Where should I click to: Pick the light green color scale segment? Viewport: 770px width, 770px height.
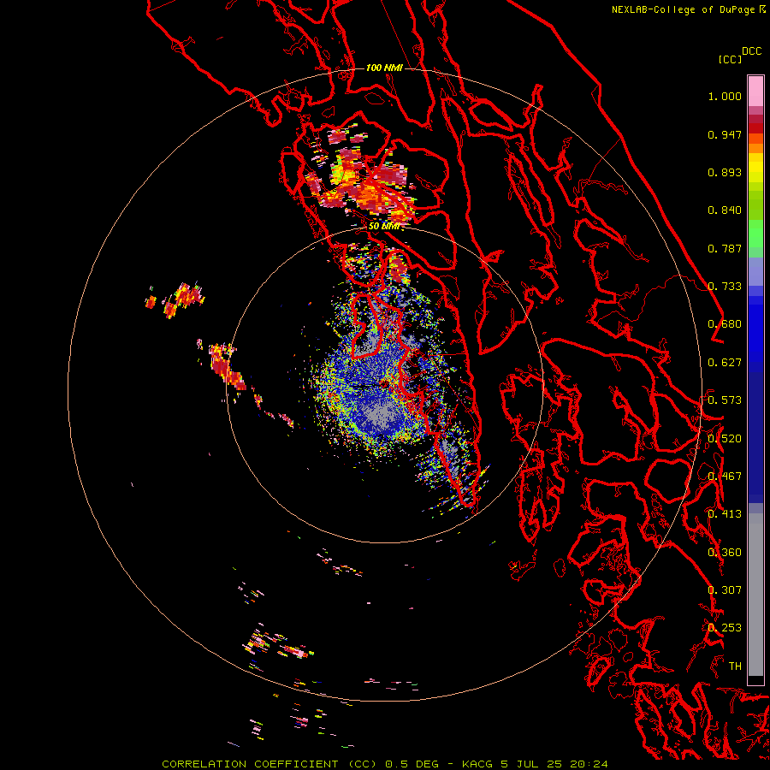coord(755,234)
